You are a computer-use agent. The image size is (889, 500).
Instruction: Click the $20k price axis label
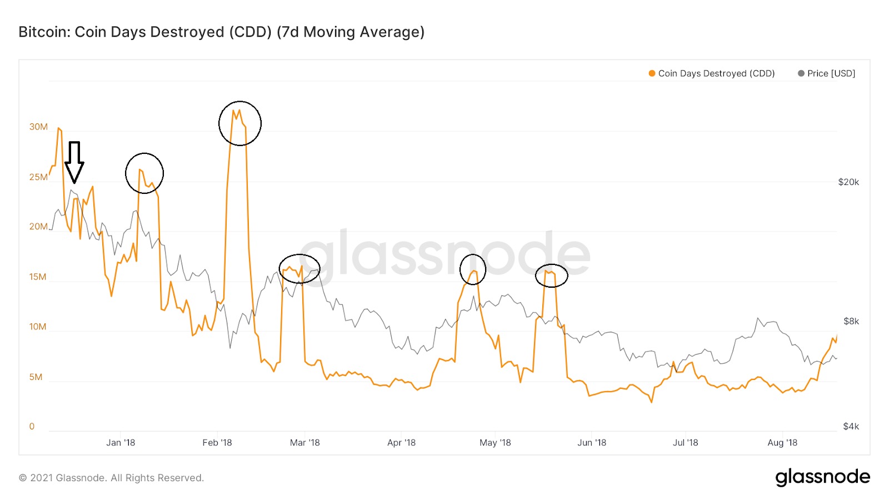[848, 182]
